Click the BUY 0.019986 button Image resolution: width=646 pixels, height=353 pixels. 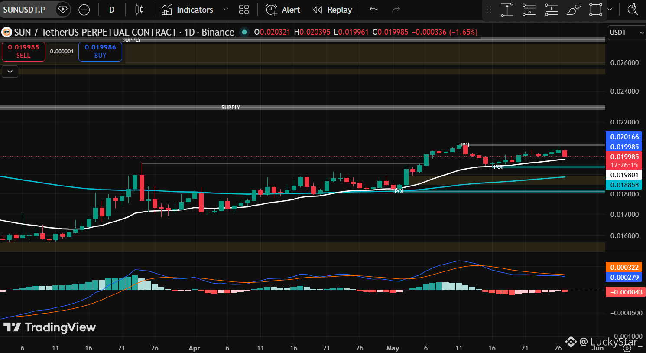100,51
